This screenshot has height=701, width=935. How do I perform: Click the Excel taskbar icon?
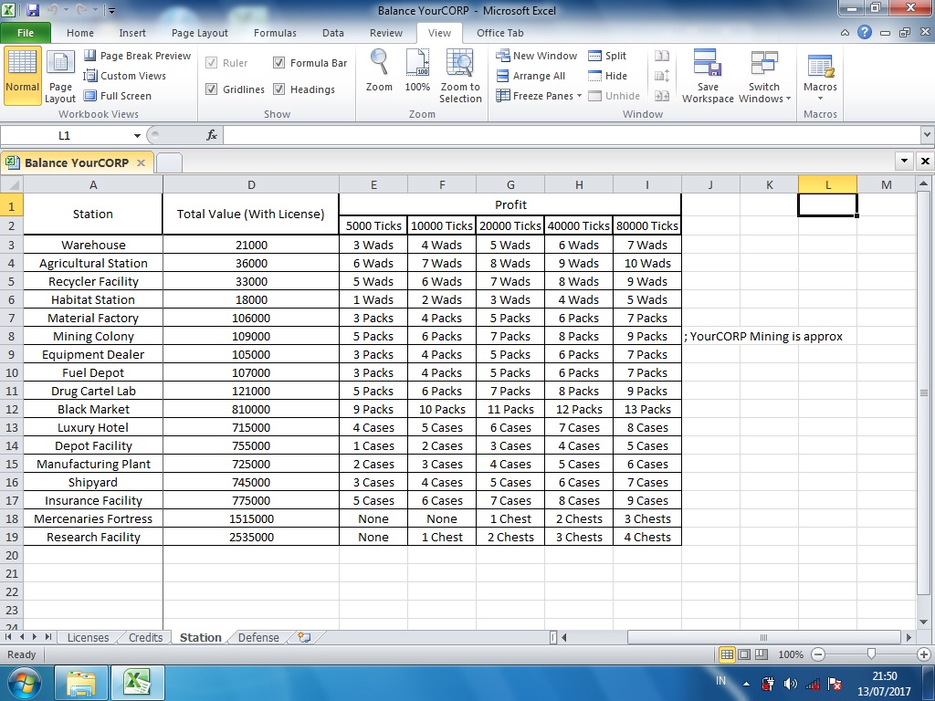coord(137,683)
